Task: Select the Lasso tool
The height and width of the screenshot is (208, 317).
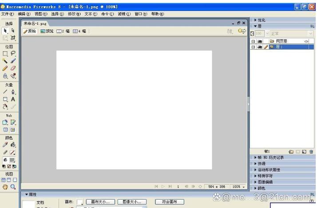Action: pyautogui.click(x=13, y=54)
